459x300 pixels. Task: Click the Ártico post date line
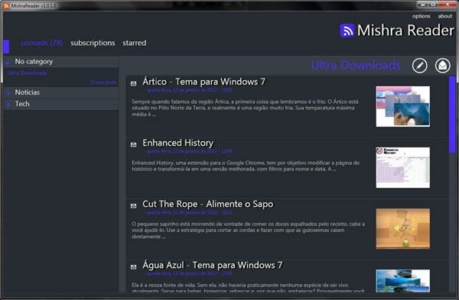[x=188, y=90]
